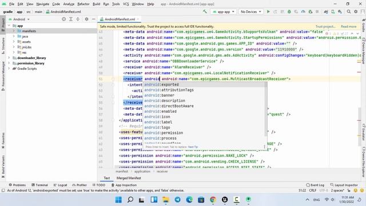Open the Android project view dropdown
The height and width of the screenshot is (206, 366).
[19, 19]
